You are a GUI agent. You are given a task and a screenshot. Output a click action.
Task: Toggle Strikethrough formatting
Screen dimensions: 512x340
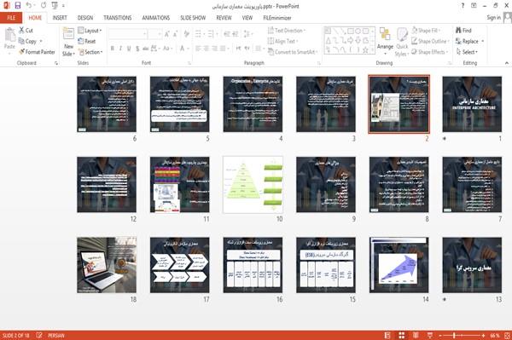[x=146, y=49]
